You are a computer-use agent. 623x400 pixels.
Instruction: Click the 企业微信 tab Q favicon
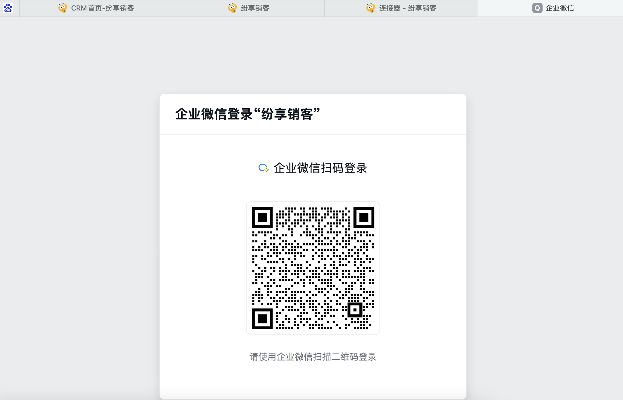(537, 8)
